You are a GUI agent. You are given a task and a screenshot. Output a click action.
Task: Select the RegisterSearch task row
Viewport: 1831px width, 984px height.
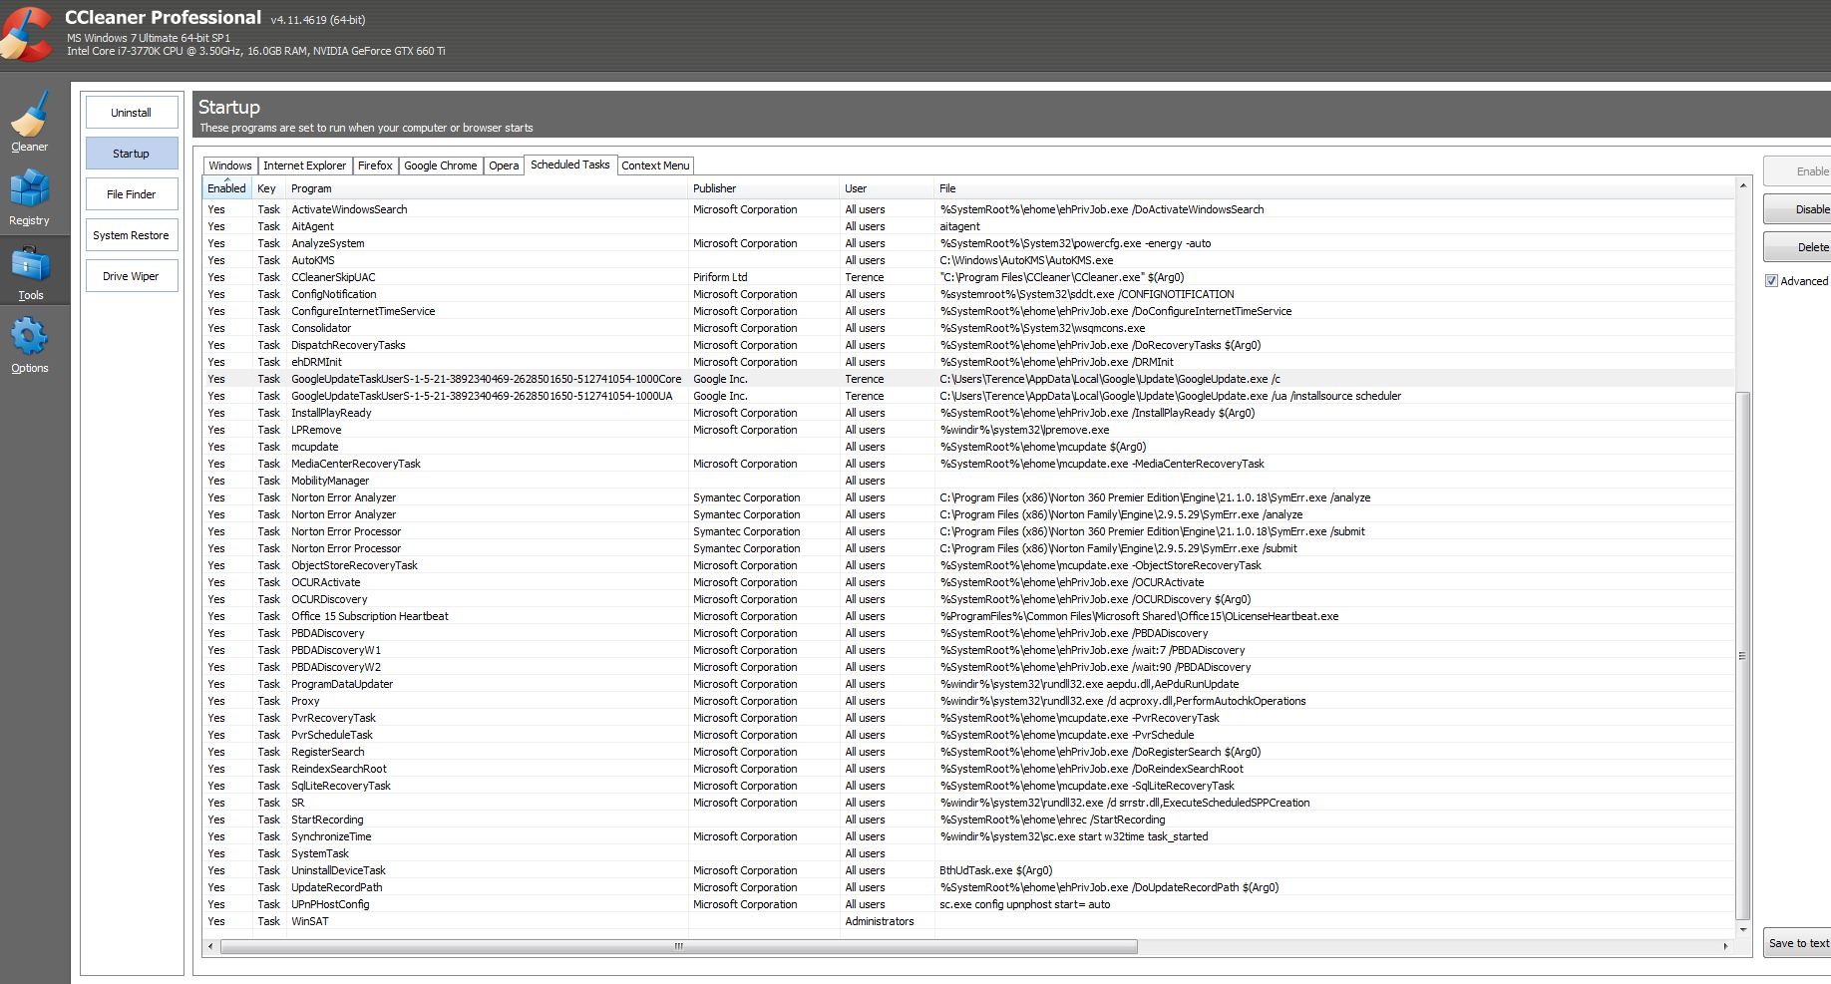click(x=968, y=752)
